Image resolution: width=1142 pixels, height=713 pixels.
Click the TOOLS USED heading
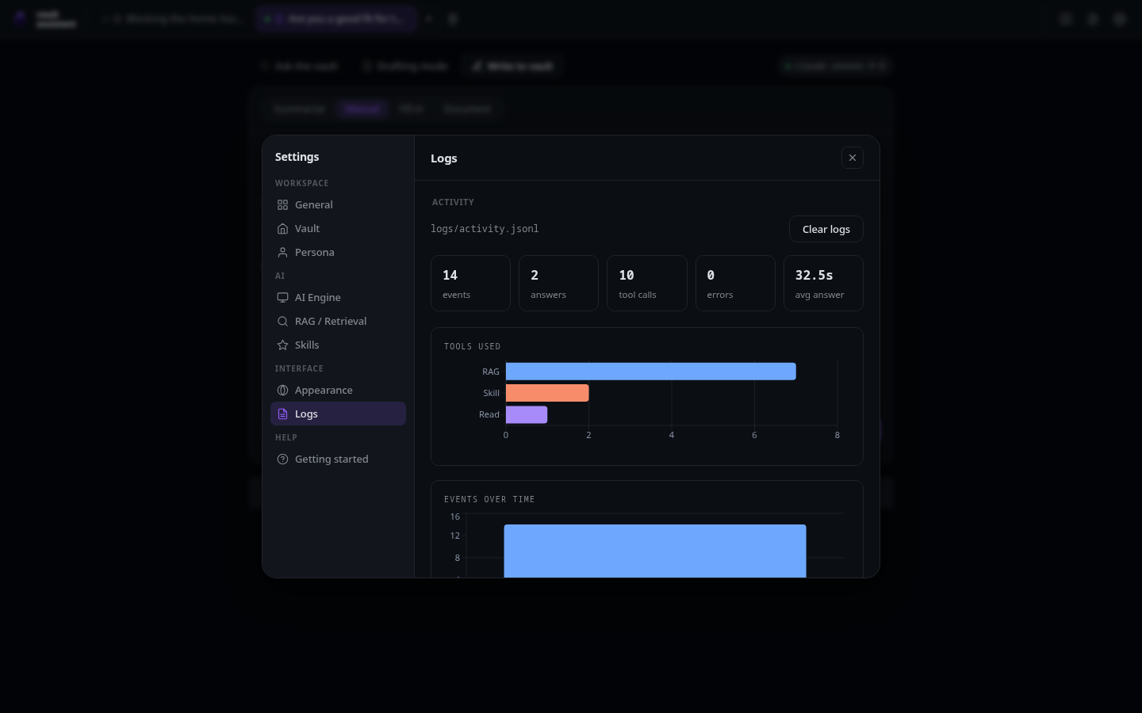pos(472,347)
